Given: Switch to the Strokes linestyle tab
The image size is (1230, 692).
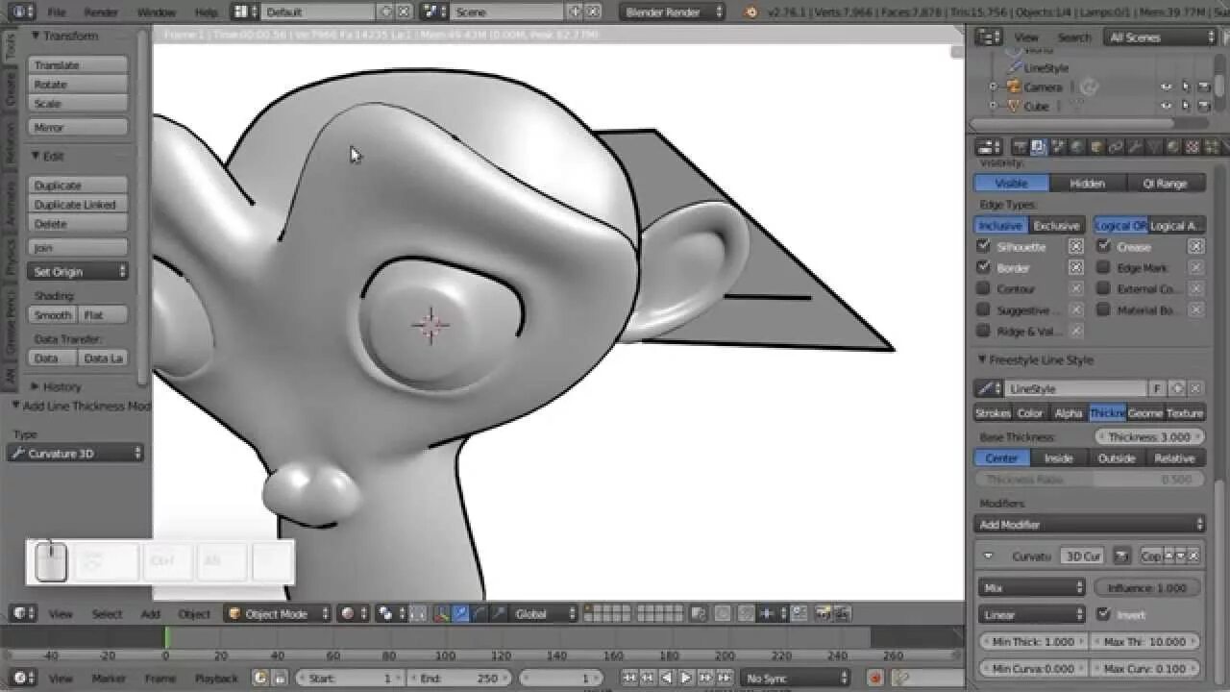Looking at the screenshot, I should (993, 413).
